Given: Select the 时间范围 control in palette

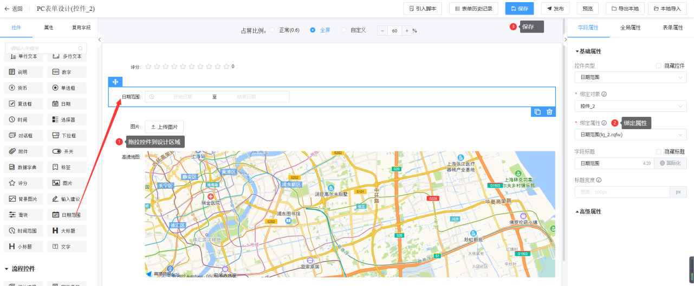Looking at the screenshot, I should point(23,231).
